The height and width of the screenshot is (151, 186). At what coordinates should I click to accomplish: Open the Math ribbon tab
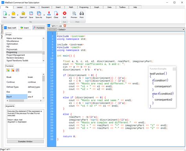tap(71, 7)
